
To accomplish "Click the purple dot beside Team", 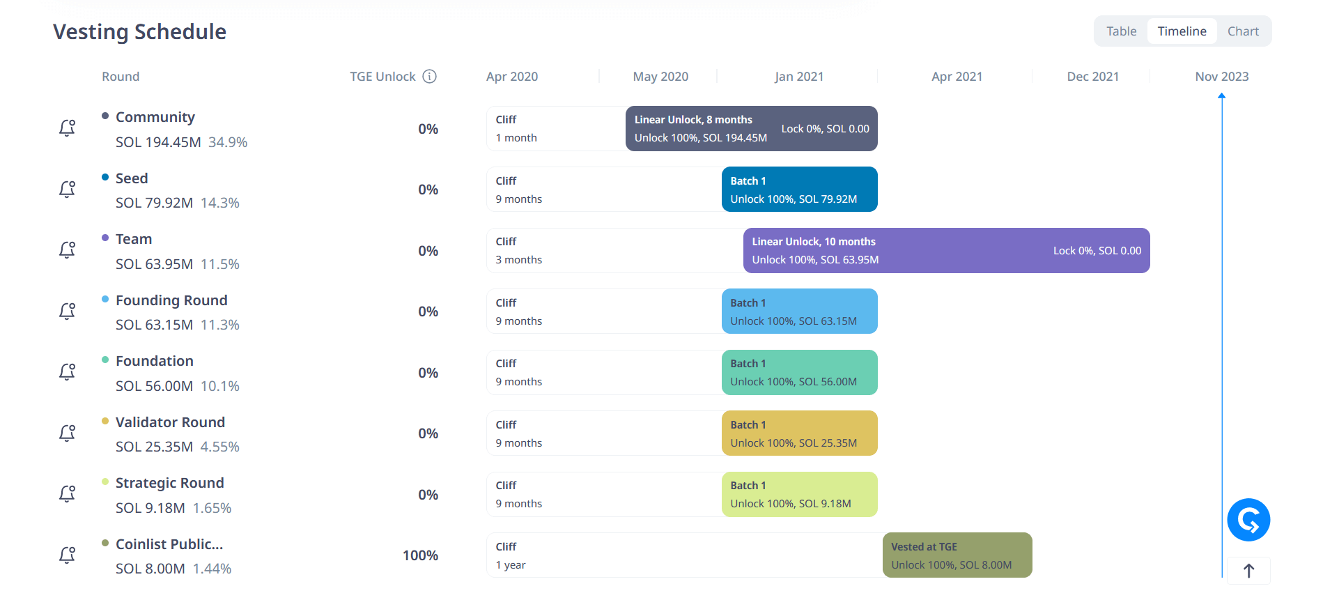I will click(105, 238).
